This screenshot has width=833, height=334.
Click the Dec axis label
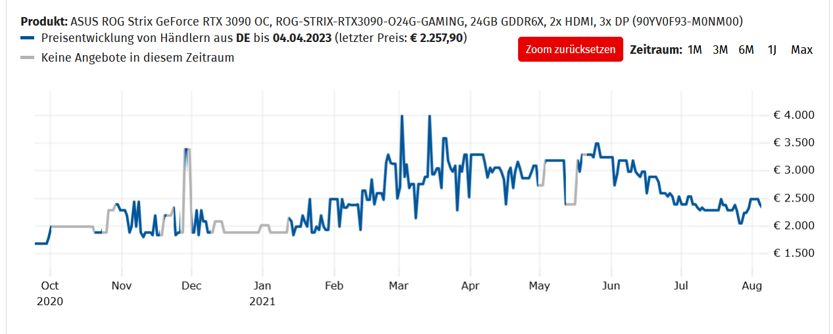(x=192, y=286)
